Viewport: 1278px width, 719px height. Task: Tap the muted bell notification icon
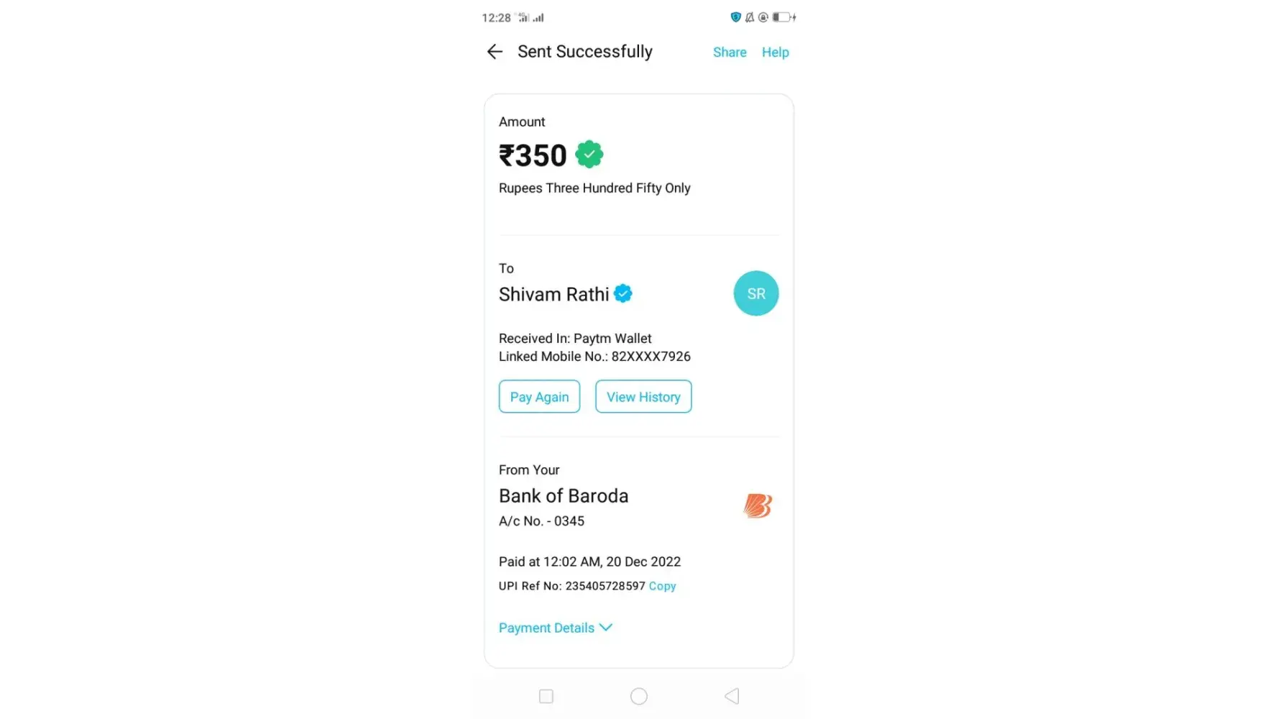(750, 17)
